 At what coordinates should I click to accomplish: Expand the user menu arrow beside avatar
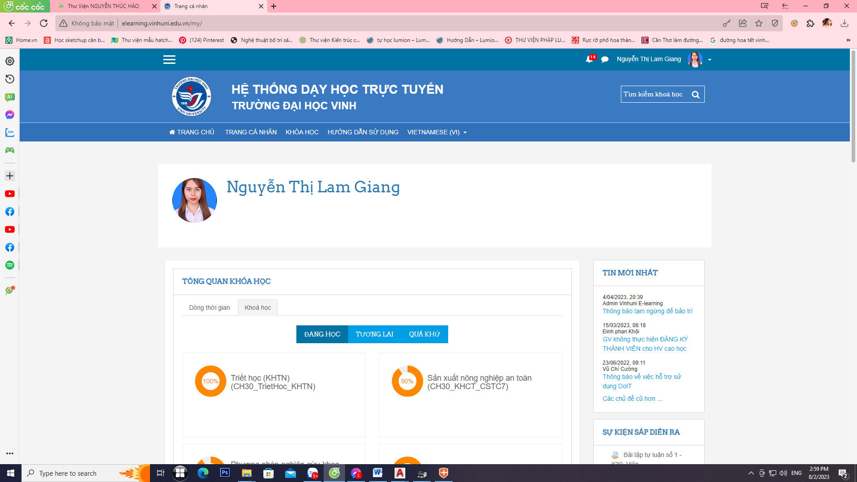710,60
